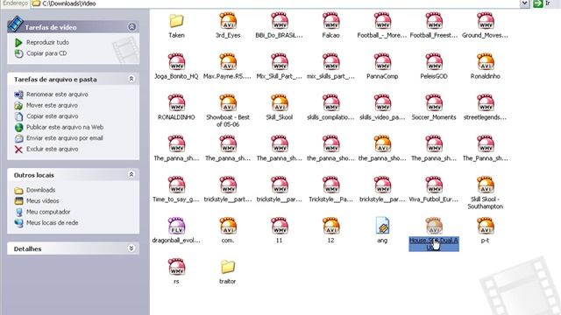Collapse the Outros locais panel
The image size is (561, 315).
pyautogui.click(x=131, y=174)
